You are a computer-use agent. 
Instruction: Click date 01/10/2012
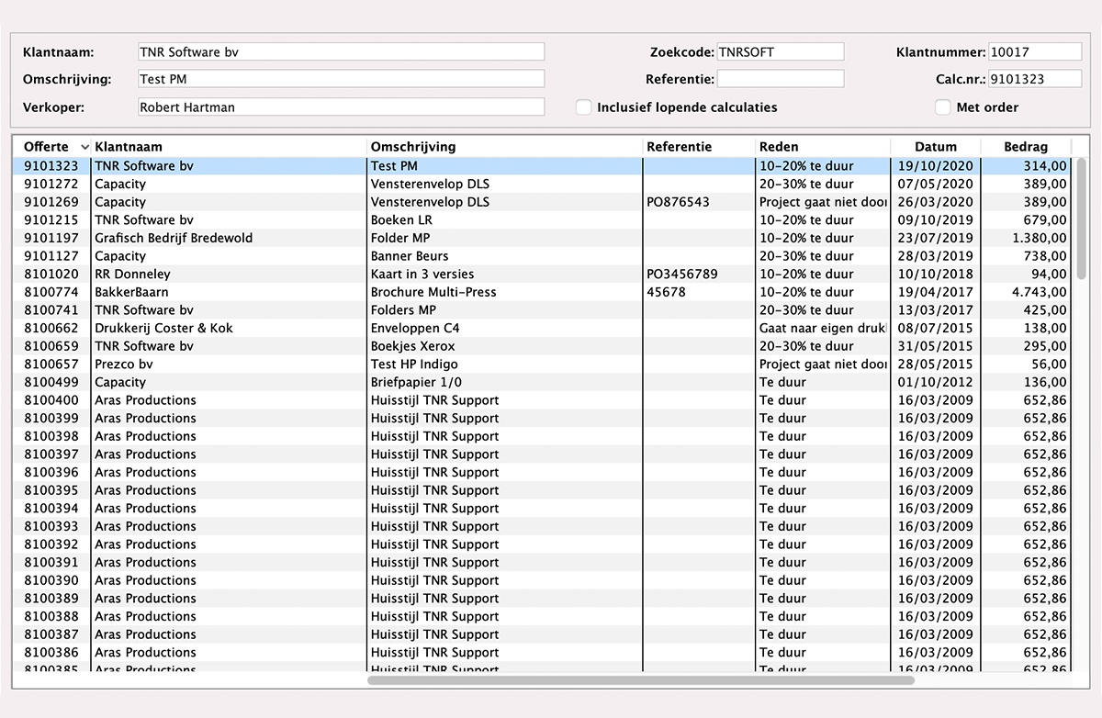tap(935, 382)
